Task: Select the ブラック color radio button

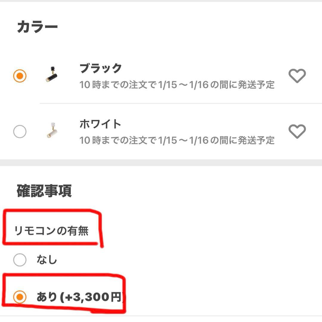Action: click(x=20, y=76)
